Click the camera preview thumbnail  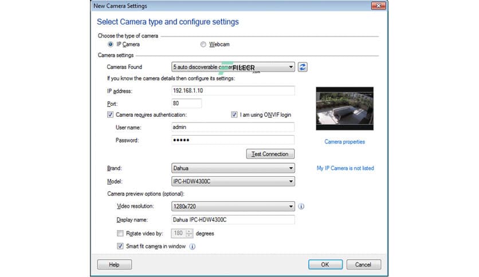[x=344, y=109]
